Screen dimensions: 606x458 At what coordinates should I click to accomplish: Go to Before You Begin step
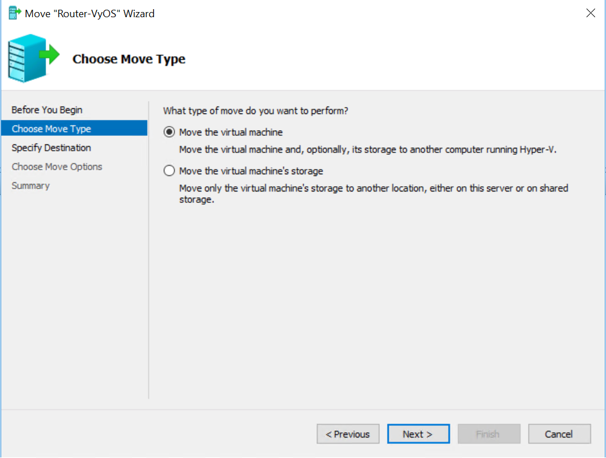tap(47, 109)
